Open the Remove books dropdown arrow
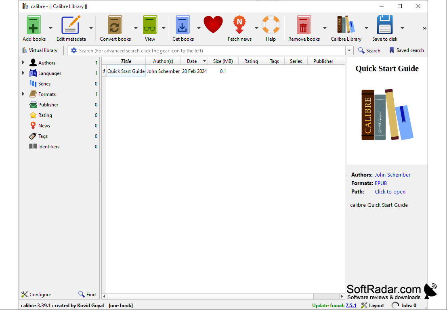The image size is (447, 310). (325, 28)
